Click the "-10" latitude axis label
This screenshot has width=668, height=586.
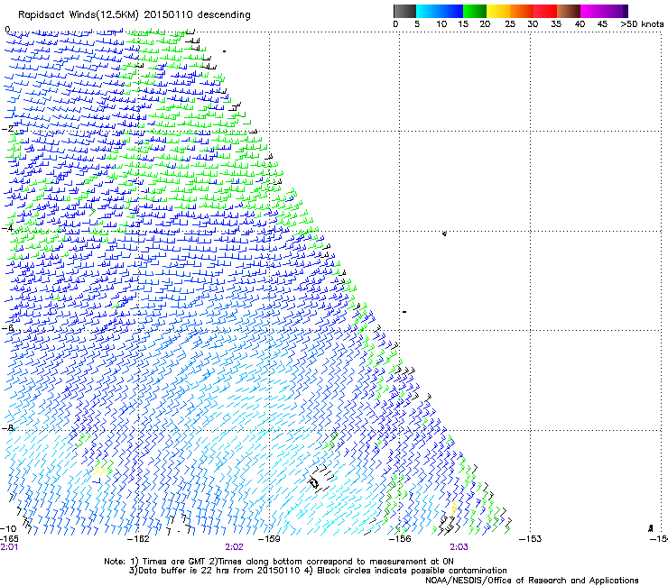[x=8, y=528]
